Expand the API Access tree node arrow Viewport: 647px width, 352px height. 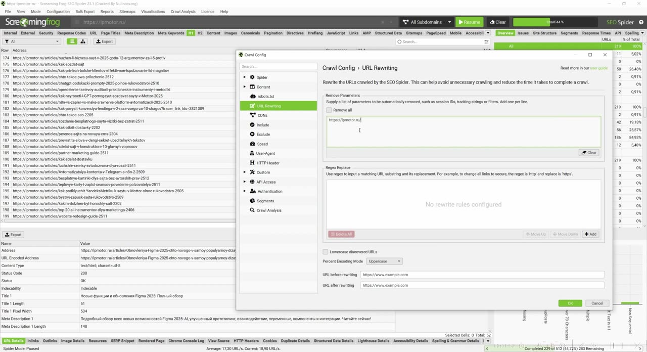(245, 182)
